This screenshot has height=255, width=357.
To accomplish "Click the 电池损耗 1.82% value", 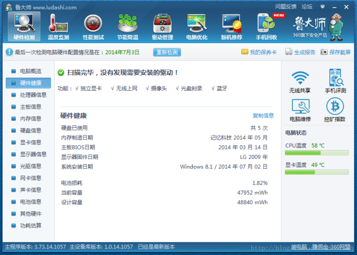I will point(260,183).
